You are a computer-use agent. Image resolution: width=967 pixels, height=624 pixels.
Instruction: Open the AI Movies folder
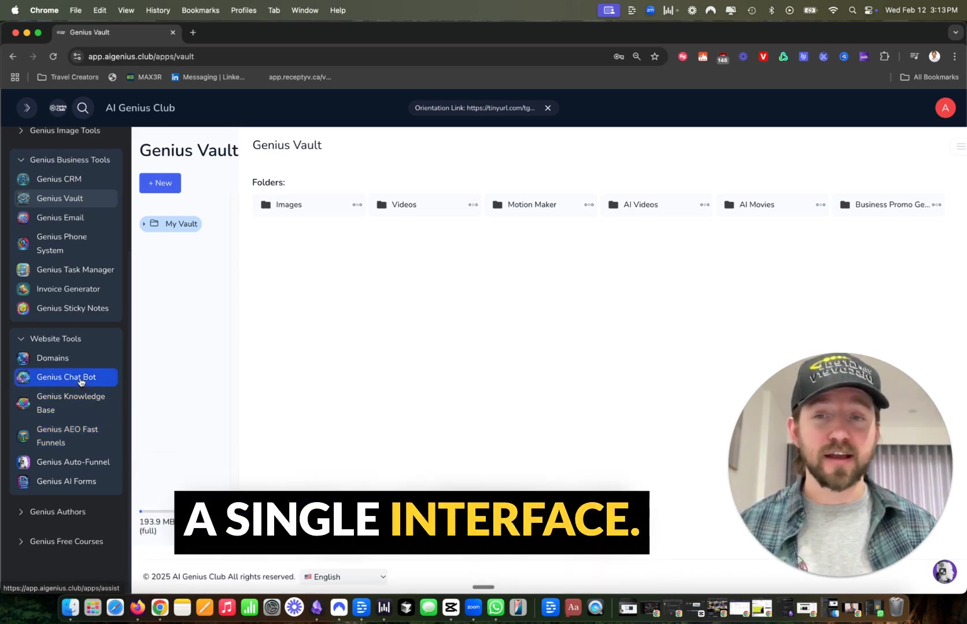click(x=772, y=205)
